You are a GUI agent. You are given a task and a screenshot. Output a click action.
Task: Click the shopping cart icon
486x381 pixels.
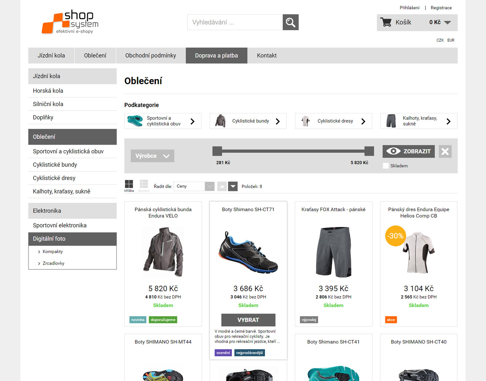[386, 22]
